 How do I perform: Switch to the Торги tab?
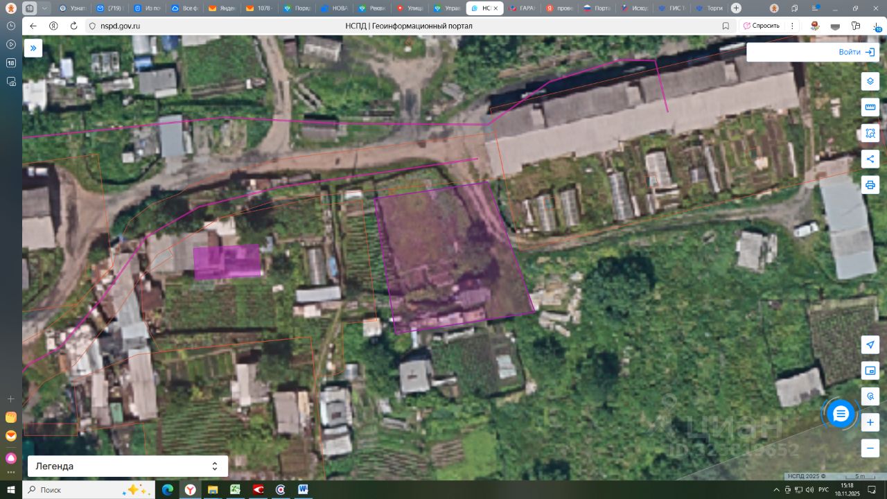point(708,8)
